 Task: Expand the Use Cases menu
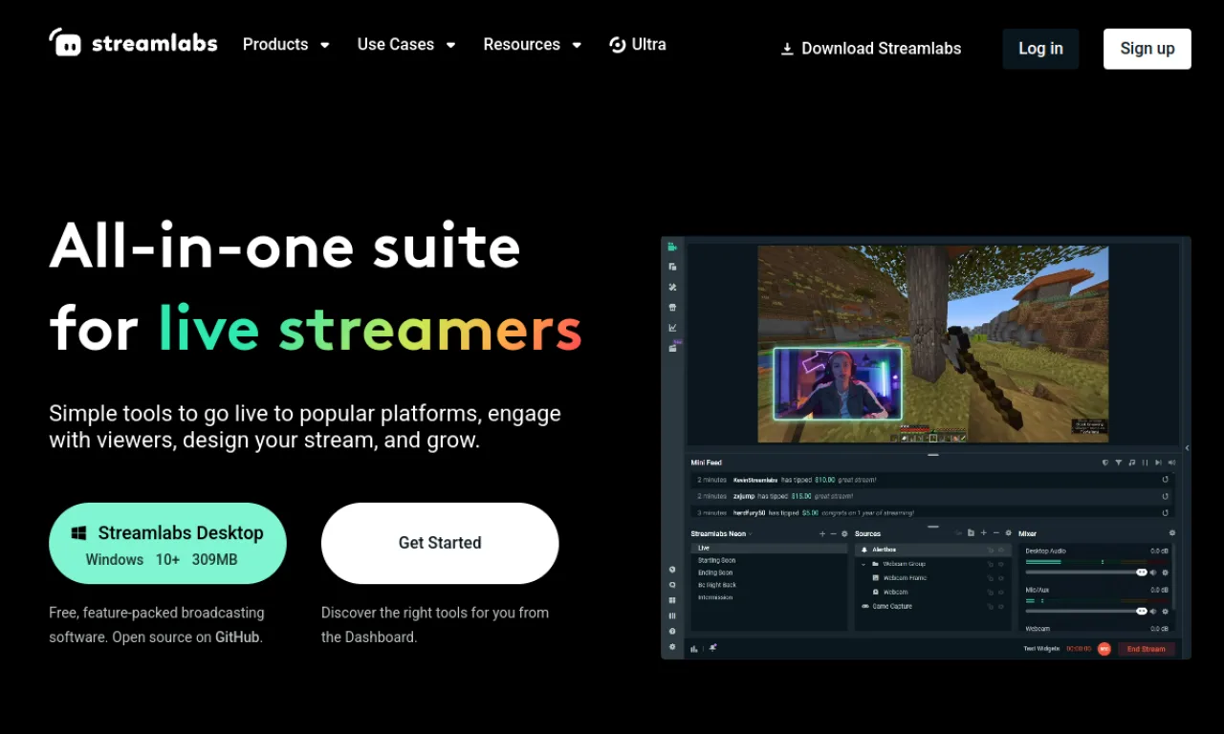[x=406, y=44]
